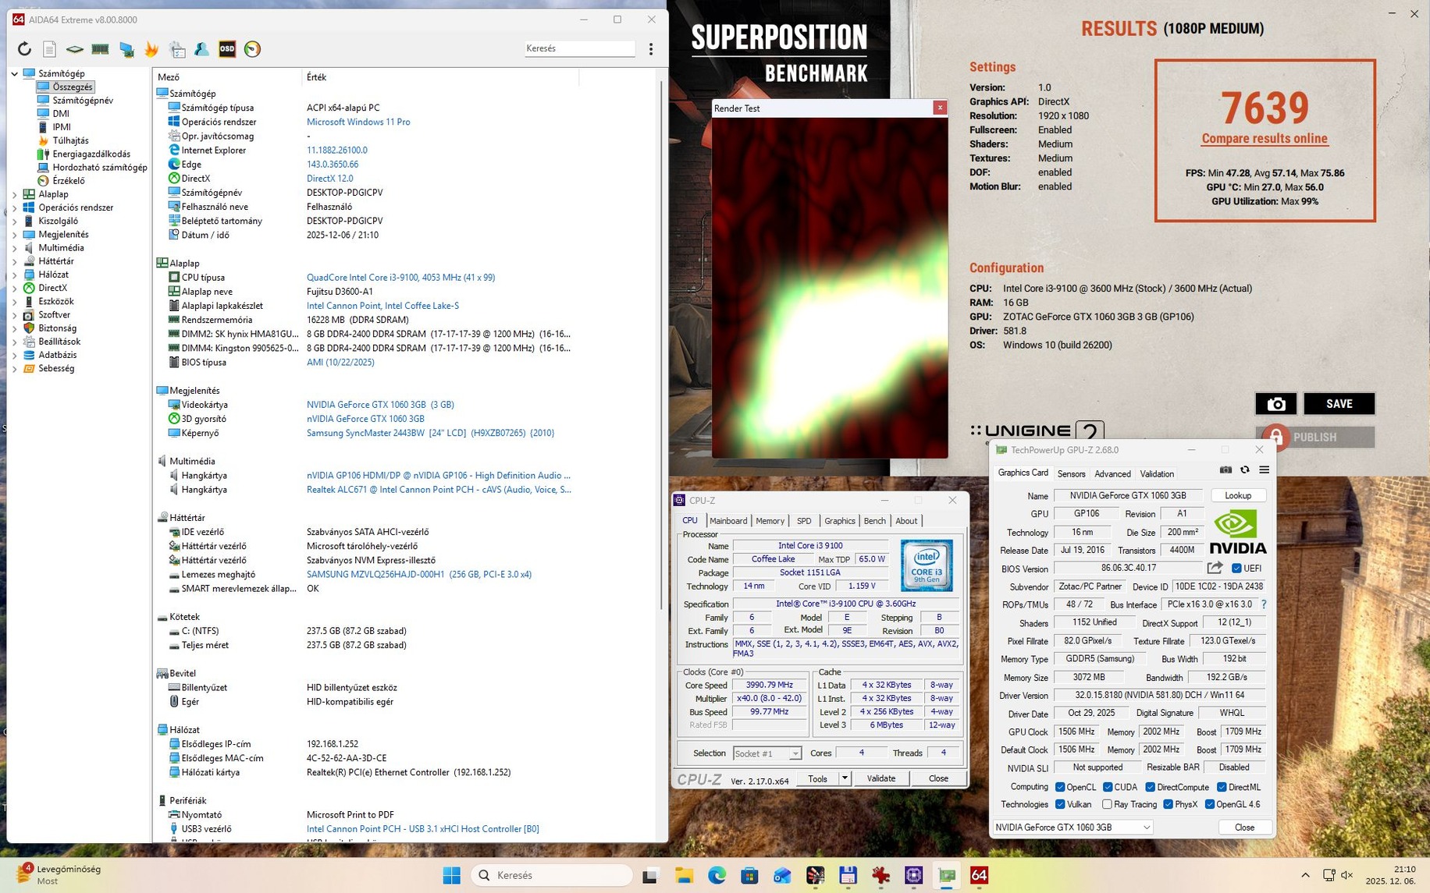The image size is (1430, 893).
Task: Click the BIOS export share icon in GPU-Z
Action: (1215, 568)
